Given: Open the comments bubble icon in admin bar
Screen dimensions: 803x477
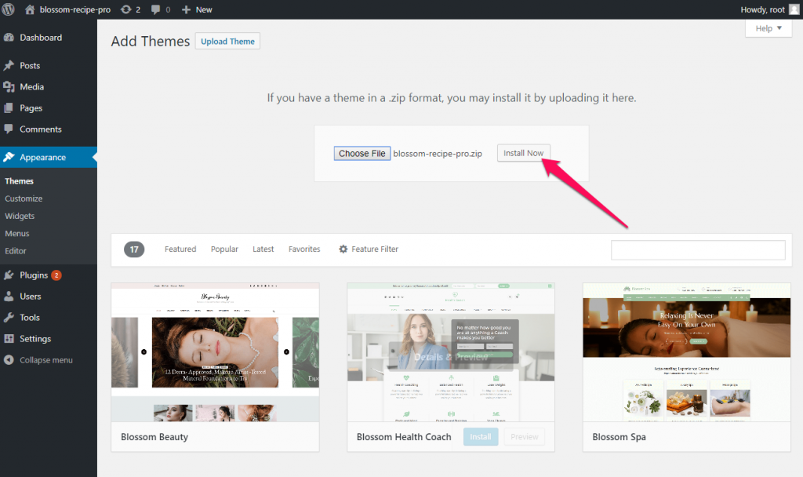Looking at the screenshot, I should (x=156, y=9).
